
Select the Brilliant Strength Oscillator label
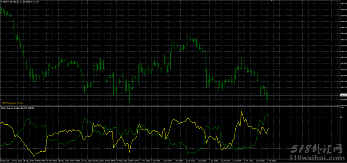10,108
